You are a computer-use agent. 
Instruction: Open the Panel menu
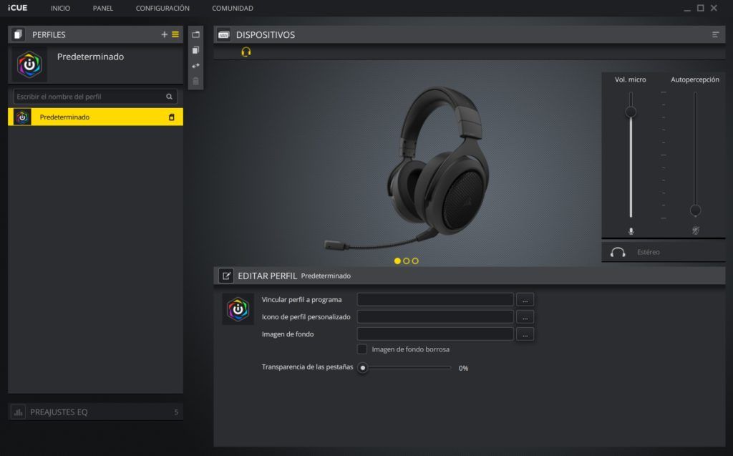[x=103, y=8]
